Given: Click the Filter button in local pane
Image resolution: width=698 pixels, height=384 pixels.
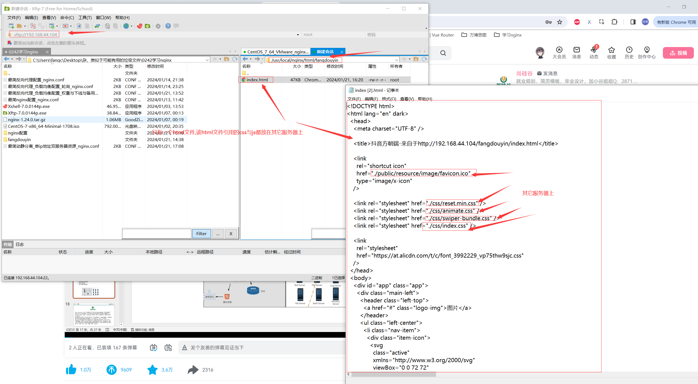Looking at the screenshot, I should [201, 234].
